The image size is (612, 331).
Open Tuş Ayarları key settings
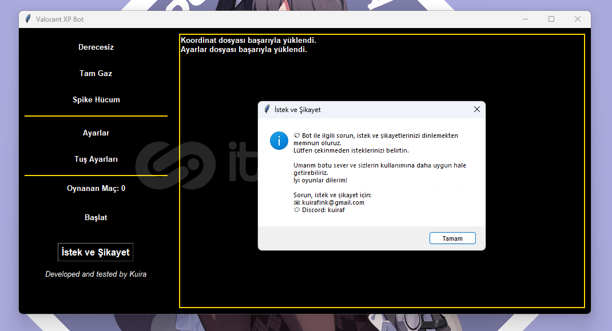[x=96, y=159]
